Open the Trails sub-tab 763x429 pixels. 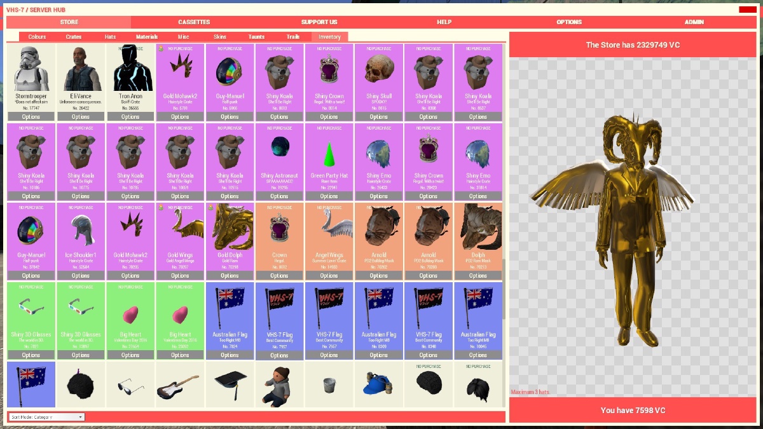click(x=293, y=36)
